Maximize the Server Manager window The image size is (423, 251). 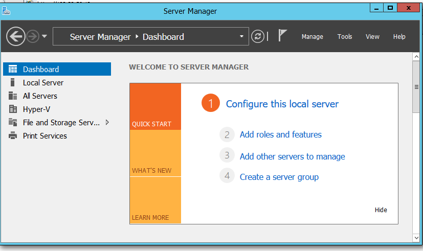pyautogui.click(x=390, y=8)
